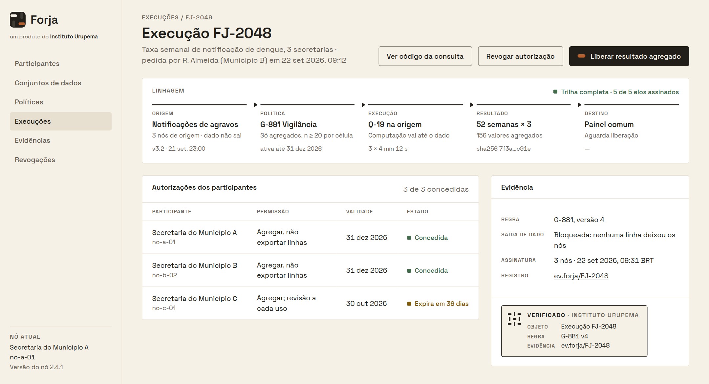Select the G-881 Vigilância policy step
This screenshot has width=709, height=384.
(307, 128)
